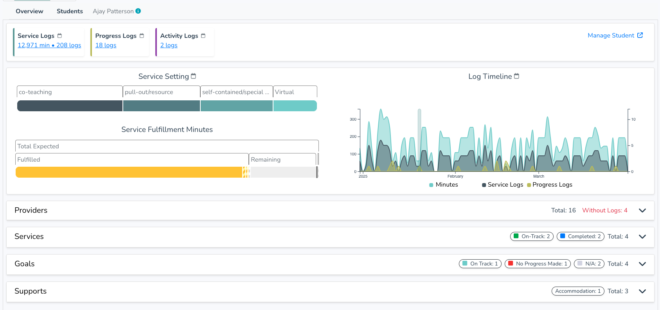Open the calendar icon next to Service Logs
Screen dimensions: 660x310
click(59, 36)
